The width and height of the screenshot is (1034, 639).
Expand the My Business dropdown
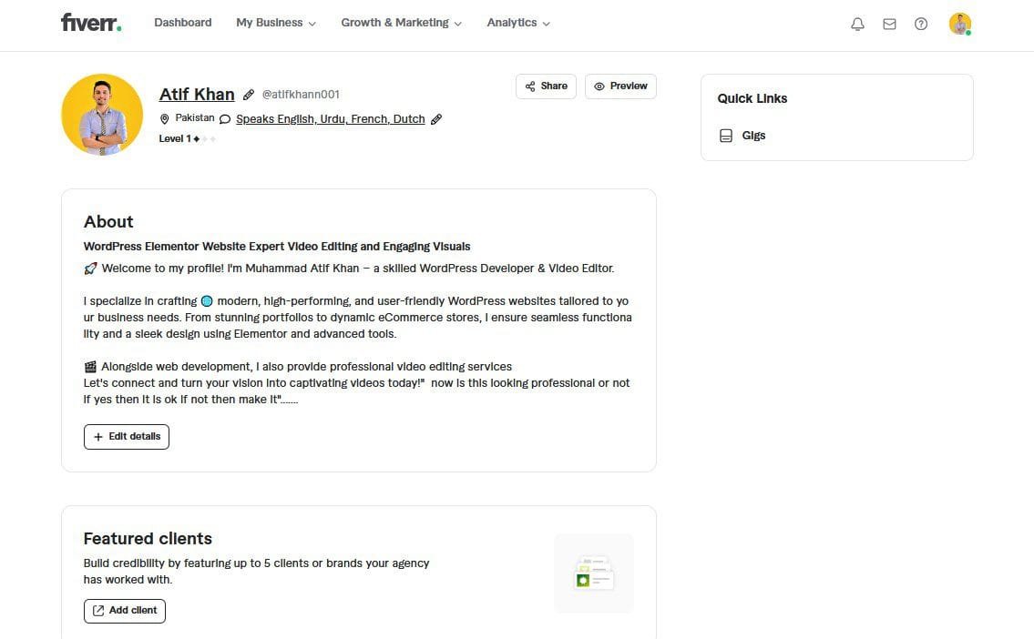coord(275,23)
